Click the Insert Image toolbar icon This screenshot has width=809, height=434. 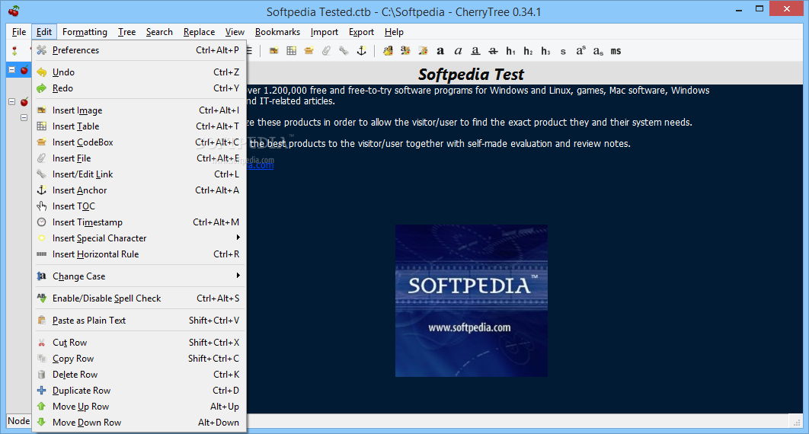tap(274, 50)
